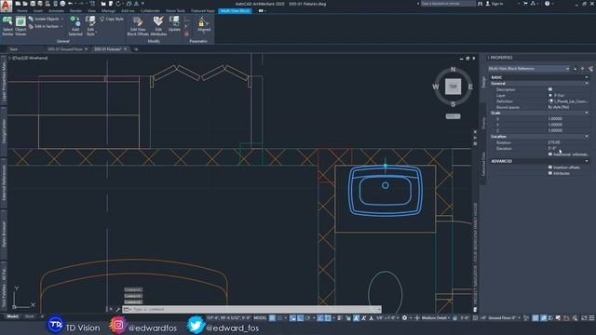Click the Layer property value field
This screenshot has height=335, width=596.
click(x=568, y=95)
